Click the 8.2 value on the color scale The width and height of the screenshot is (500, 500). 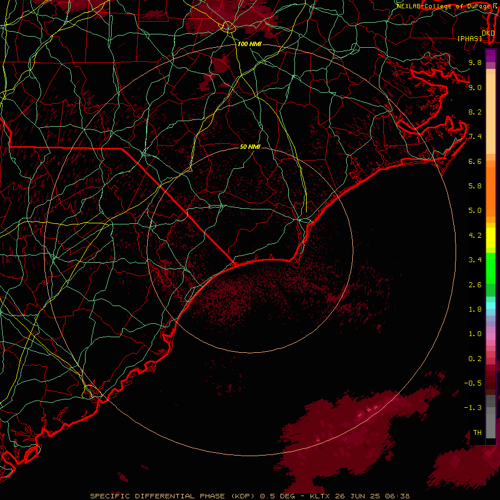(x=475, y=112)
